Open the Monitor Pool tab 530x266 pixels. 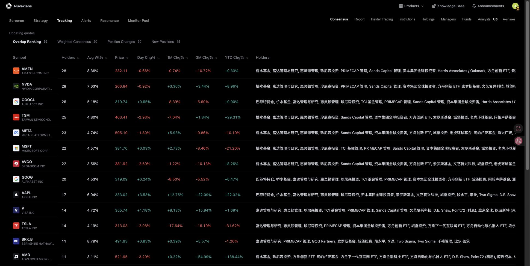coord(139,20)
